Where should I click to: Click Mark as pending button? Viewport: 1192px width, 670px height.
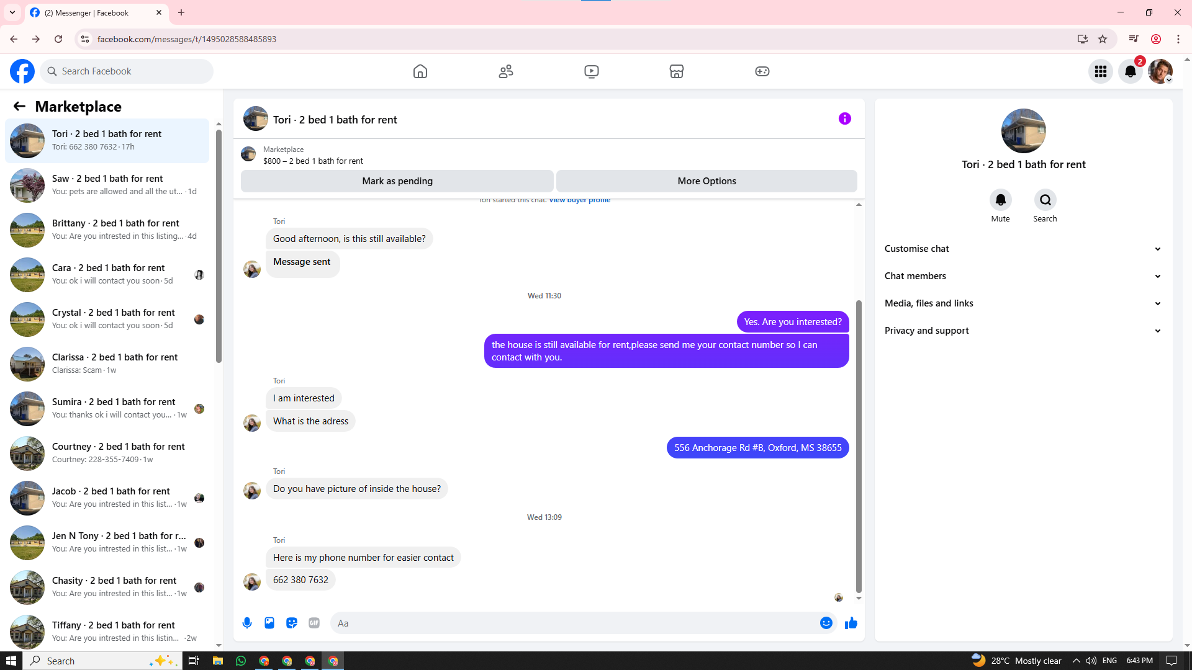[397, 181]
